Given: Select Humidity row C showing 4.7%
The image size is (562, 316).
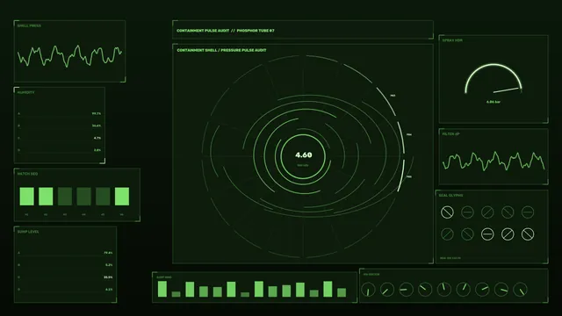Looking at the screenshot, I should click(x=60, y=138).
